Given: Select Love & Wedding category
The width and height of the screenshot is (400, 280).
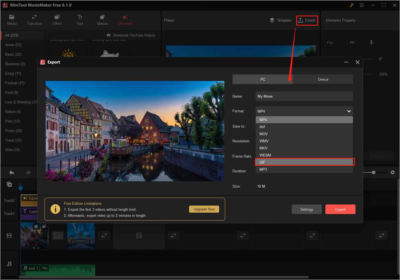Looking at the screenshot, I should click(21, 102).
